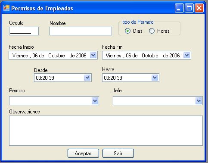208x163 pixels.
Task: Click the month Octubre in Fecha Inicio
Action: 56,56
